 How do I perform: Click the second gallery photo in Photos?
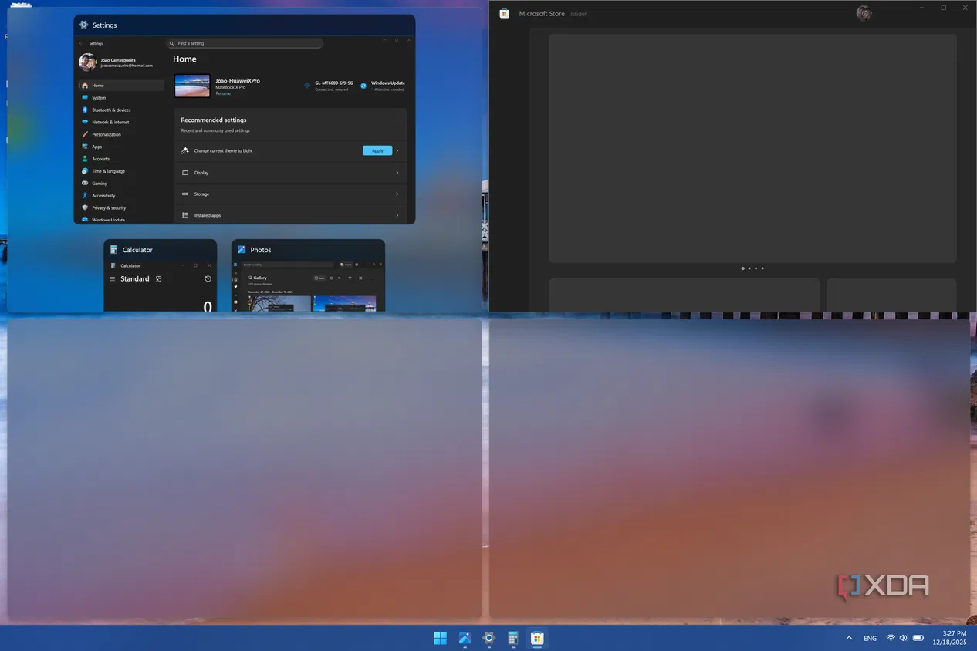344,304
